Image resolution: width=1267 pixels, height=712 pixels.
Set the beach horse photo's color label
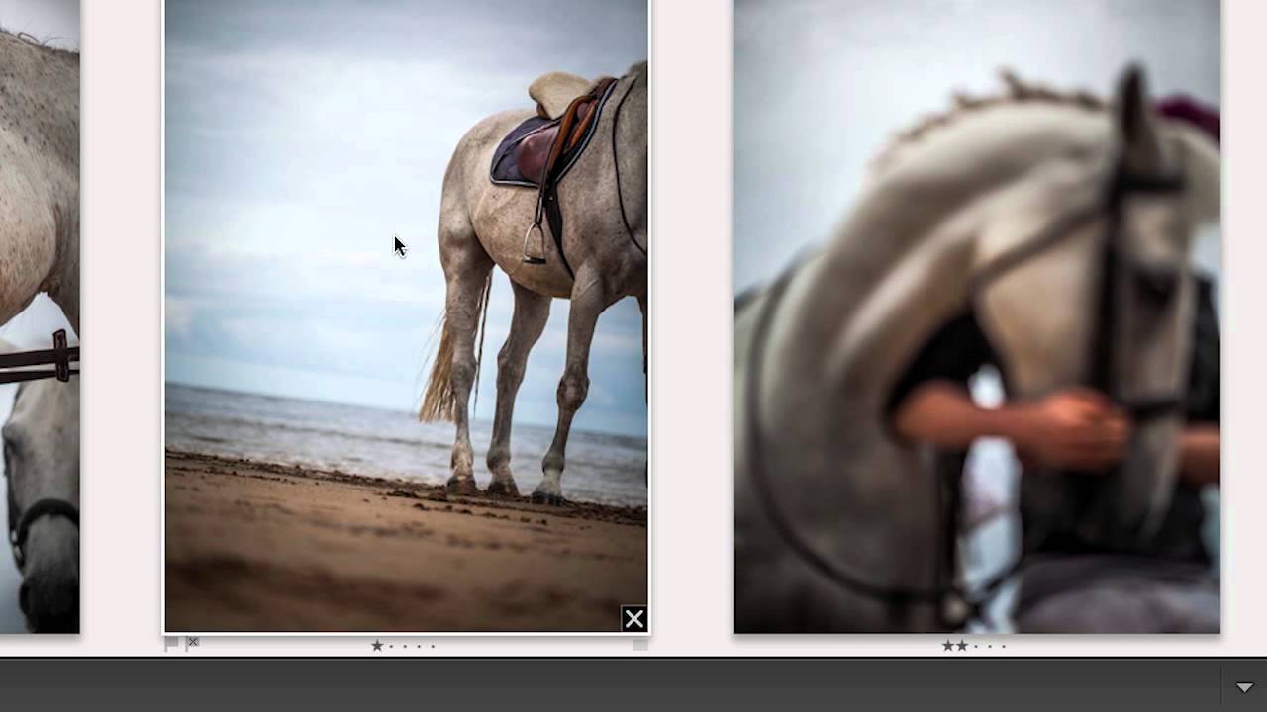pos(640,644)
